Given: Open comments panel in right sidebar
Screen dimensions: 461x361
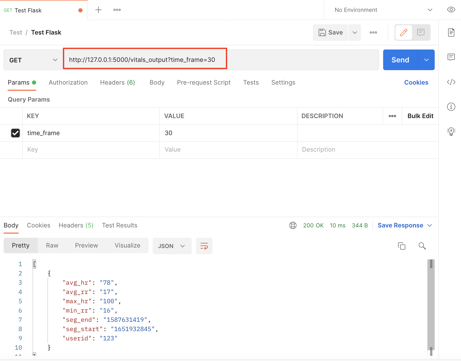Looking at the screenshot, I should [x=451, y=57].
